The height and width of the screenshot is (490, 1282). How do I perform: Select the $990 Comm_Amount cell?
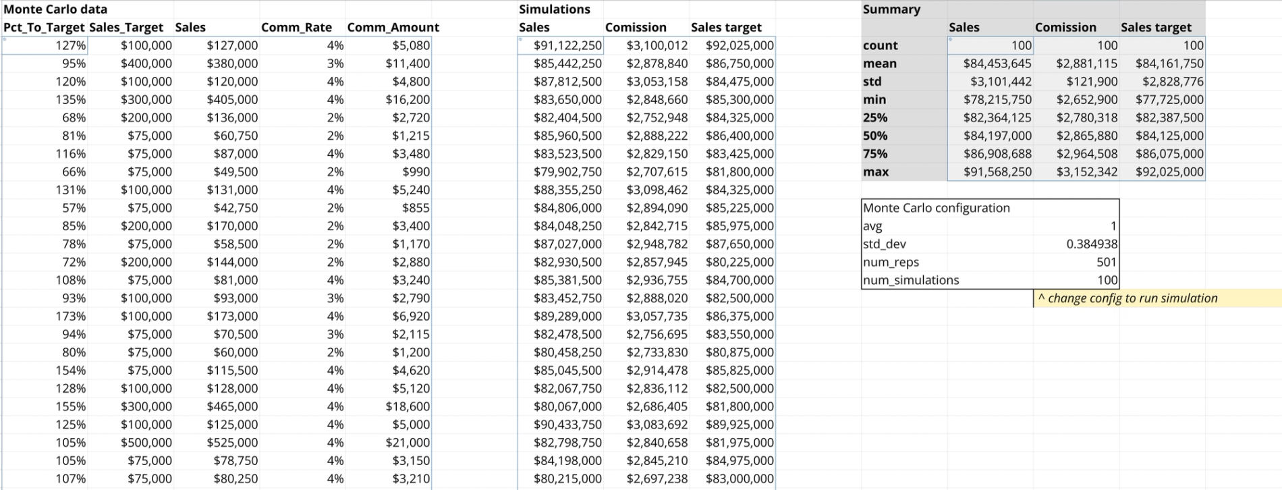click(x=389, y=171)
